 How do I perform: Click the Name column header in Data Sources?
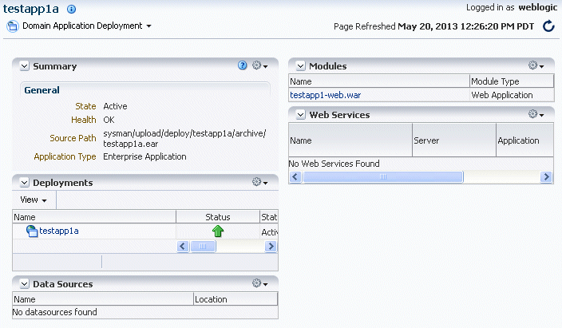pyautogui.click(x=103, y=299)
